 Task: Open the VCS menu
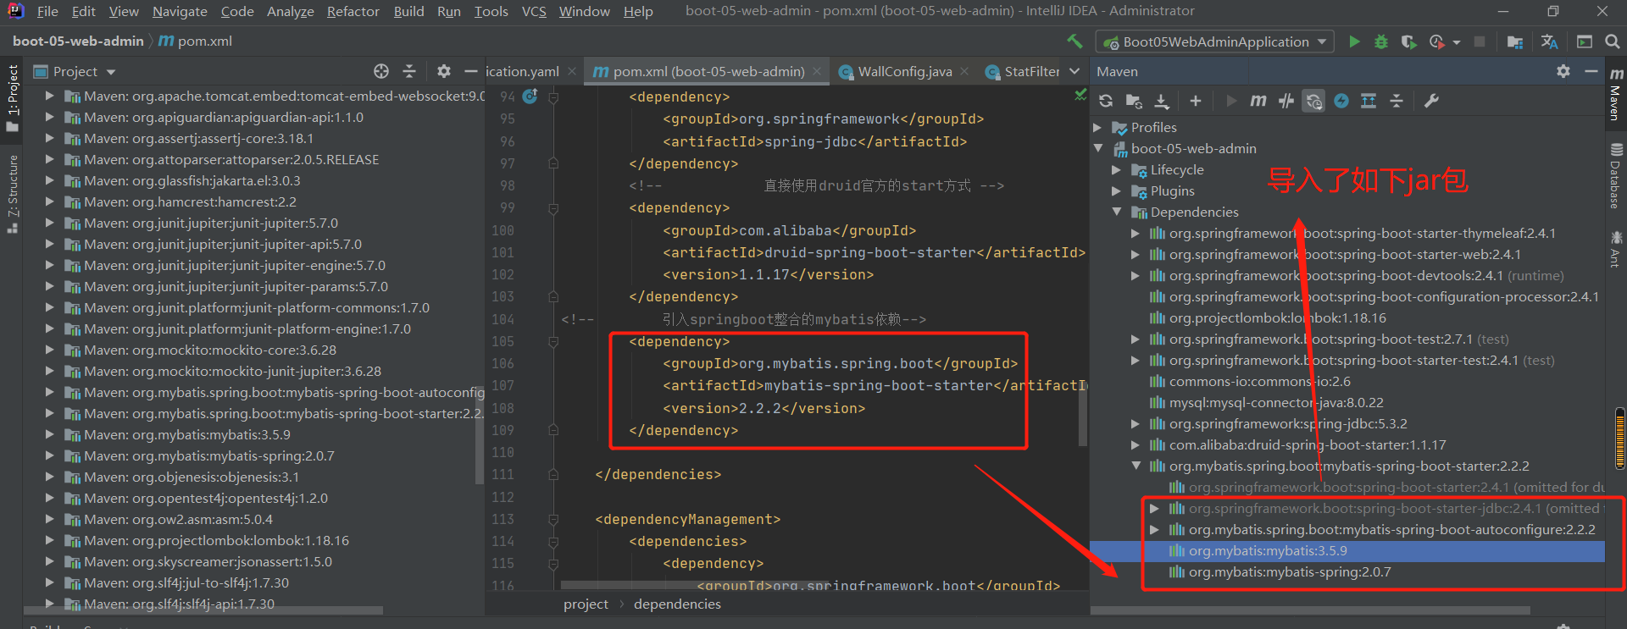(x=534, y=11)
